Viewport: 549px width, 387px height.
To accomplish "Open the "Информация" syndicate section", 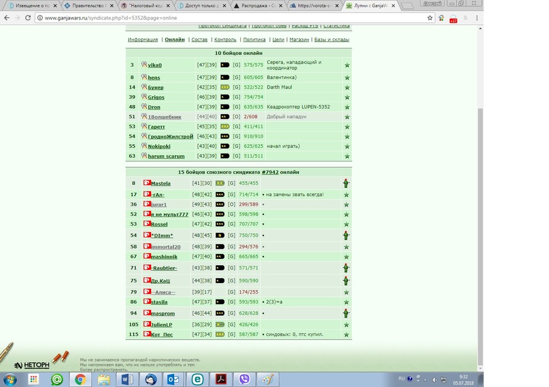I will click(143, 40).
